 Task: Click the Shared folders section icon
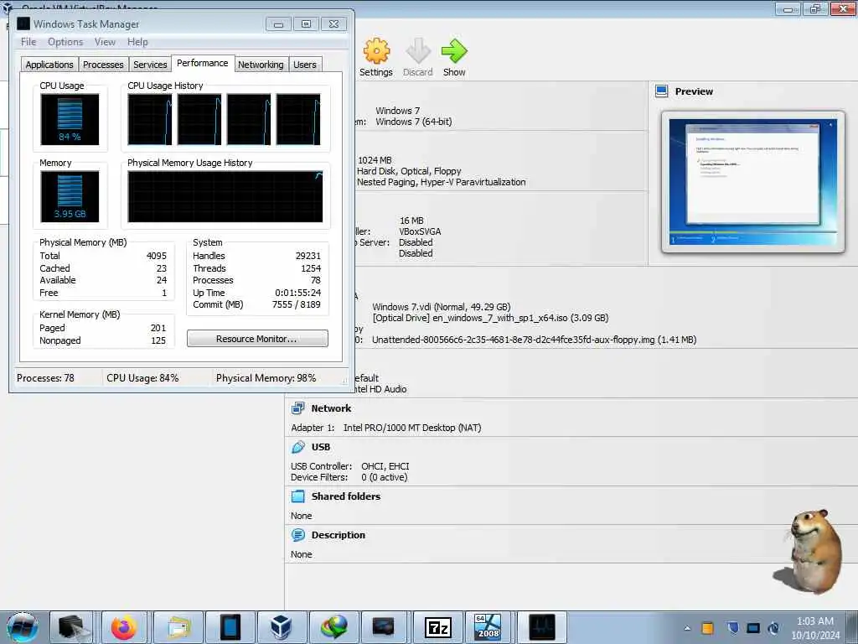[298, 496]
